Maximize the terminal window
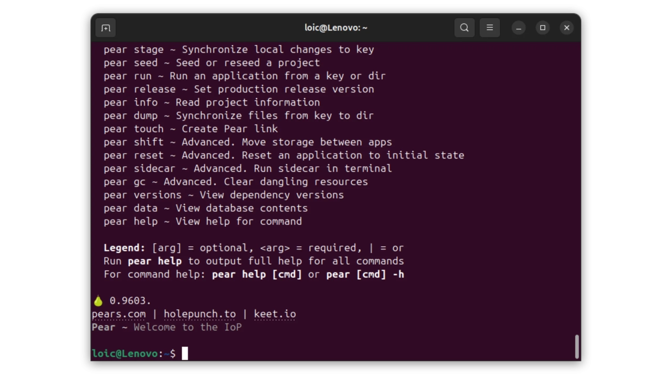This screenshot has height=378, width=672. pos(542,28)
